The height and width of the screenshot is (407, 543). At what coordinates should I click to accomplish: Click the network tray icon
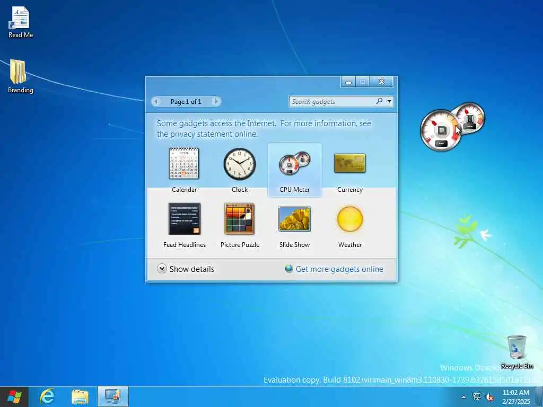477,396
